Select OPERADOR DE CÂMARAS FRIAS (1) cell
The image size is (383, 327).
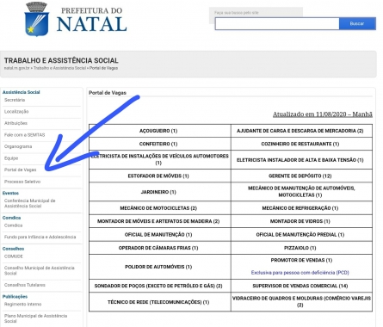(x=160, y=248)
